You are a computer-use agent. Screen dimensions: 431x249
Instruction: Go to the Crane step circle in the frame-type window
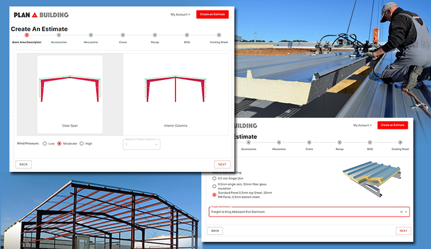pyautogui.click(x=123, y=35)
